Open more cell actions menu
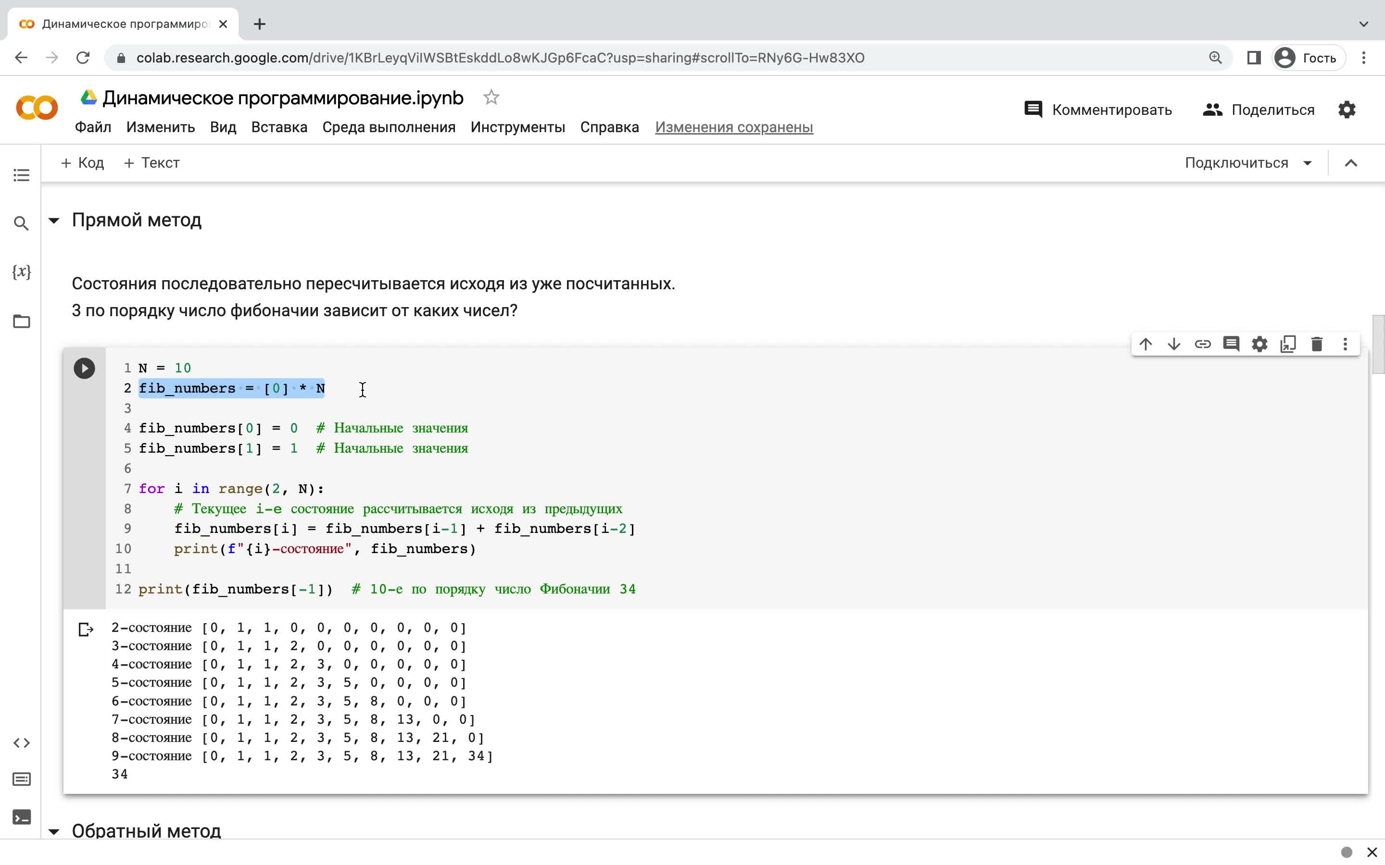Screen dimensions: 1385x865 coord(1345,344)
